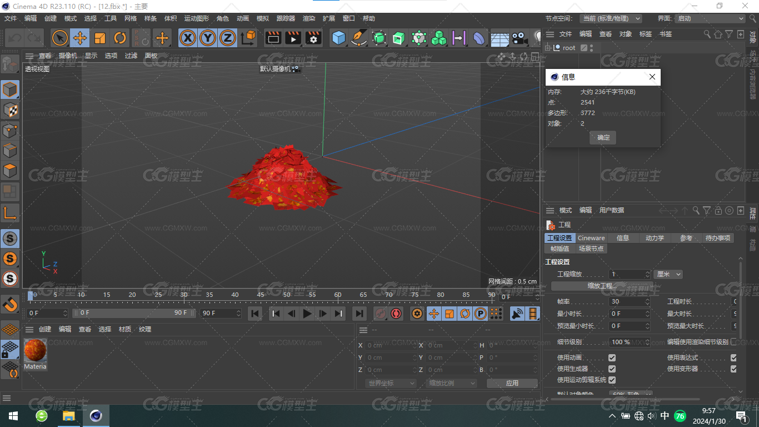The image size is (759, 427).
Task: Open the Render Settings clapperboard gear
Action: pyautogui.click(x=313, y=38)
